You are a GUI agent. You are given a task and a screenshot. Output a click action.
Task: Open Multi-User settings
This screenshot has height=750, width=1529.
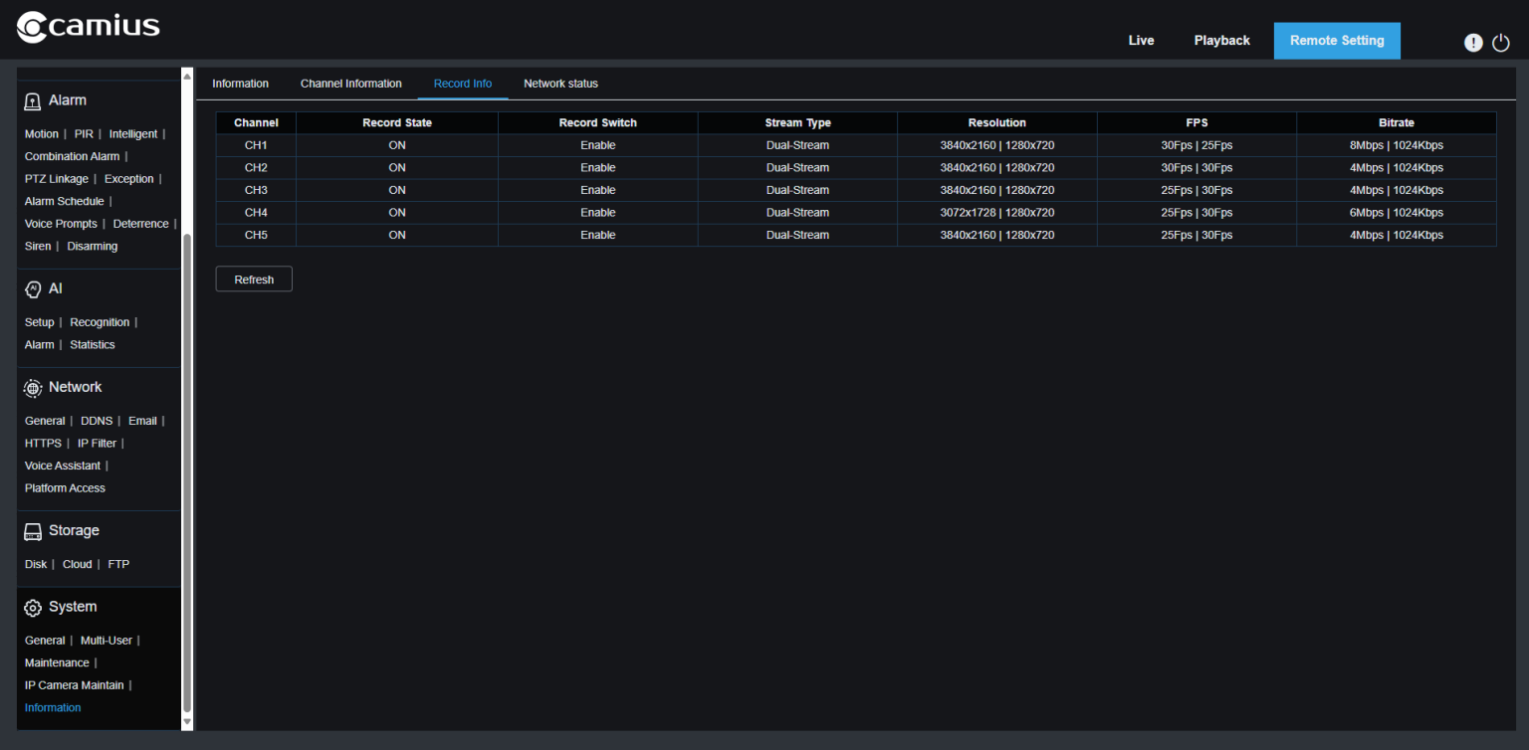pyautogui.click(x=106, y=641)
